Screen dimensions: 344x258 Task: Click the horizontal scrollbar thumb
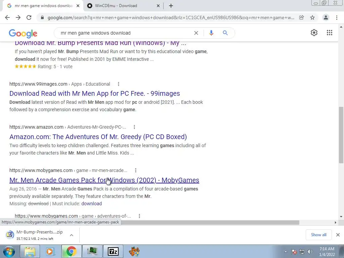point(210,222)
